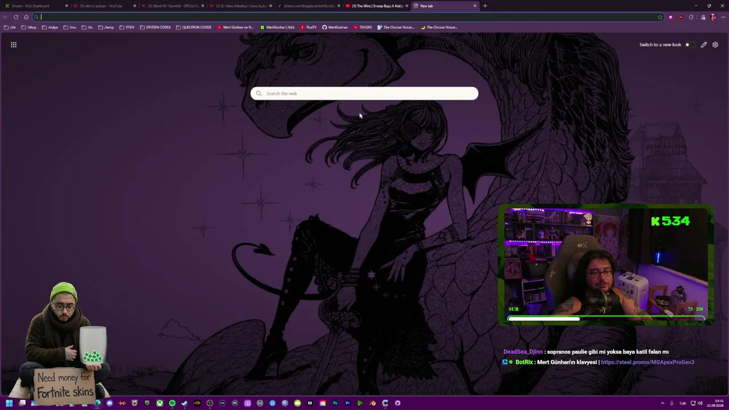Image resolution: width=729 pixels, height=410 pixels.
Task: Launch Premiere Pro from the taskbar
Action: 347,403
